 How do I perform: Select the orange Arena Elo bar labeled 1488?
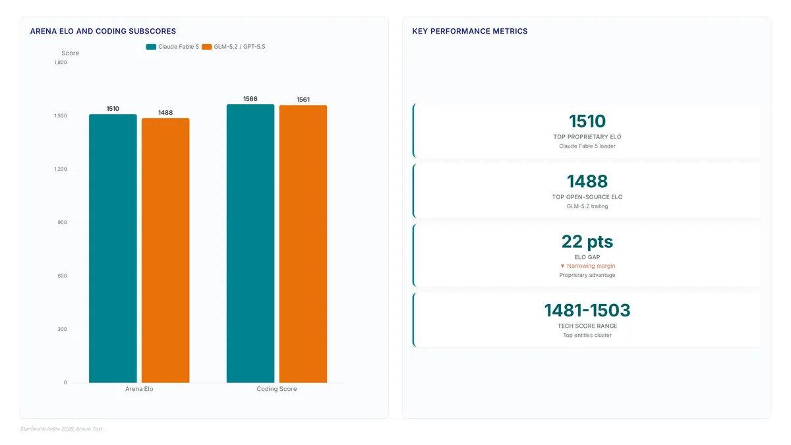click(165, 251)
